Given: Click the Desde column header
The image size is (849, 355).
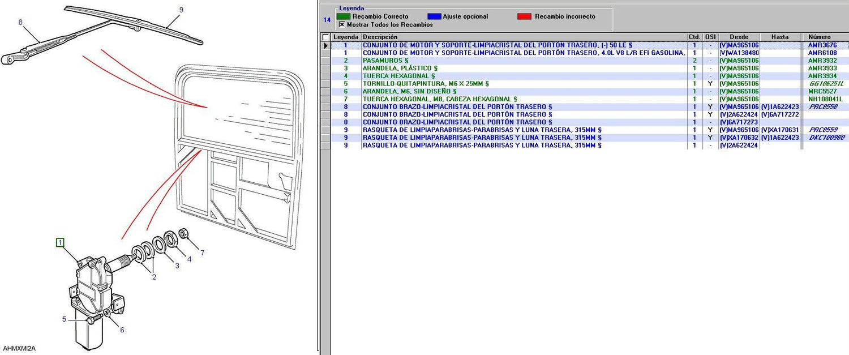Looking at the screenshot, I should [739, 37].
